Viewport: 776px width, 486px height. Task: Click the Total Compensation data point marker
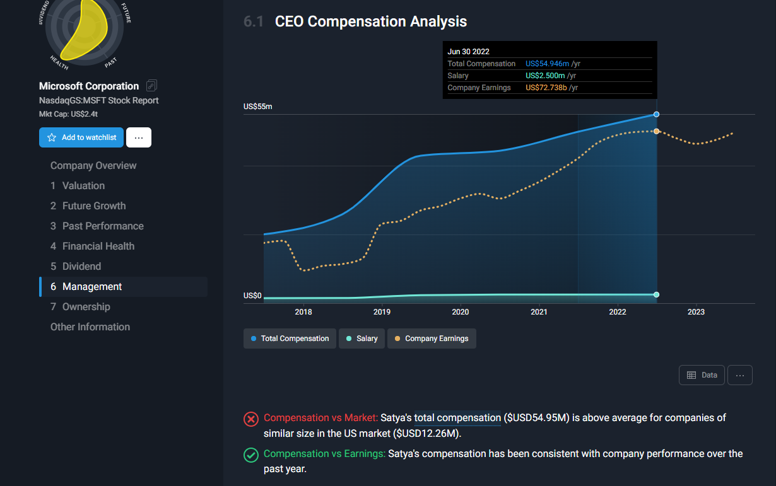657,114
